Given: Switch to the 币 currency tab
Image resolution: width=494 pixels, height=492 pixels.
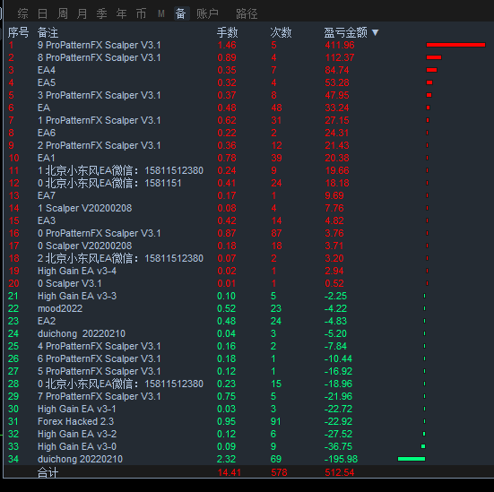Looking at the screenshot, I should [x=141, y=13].
